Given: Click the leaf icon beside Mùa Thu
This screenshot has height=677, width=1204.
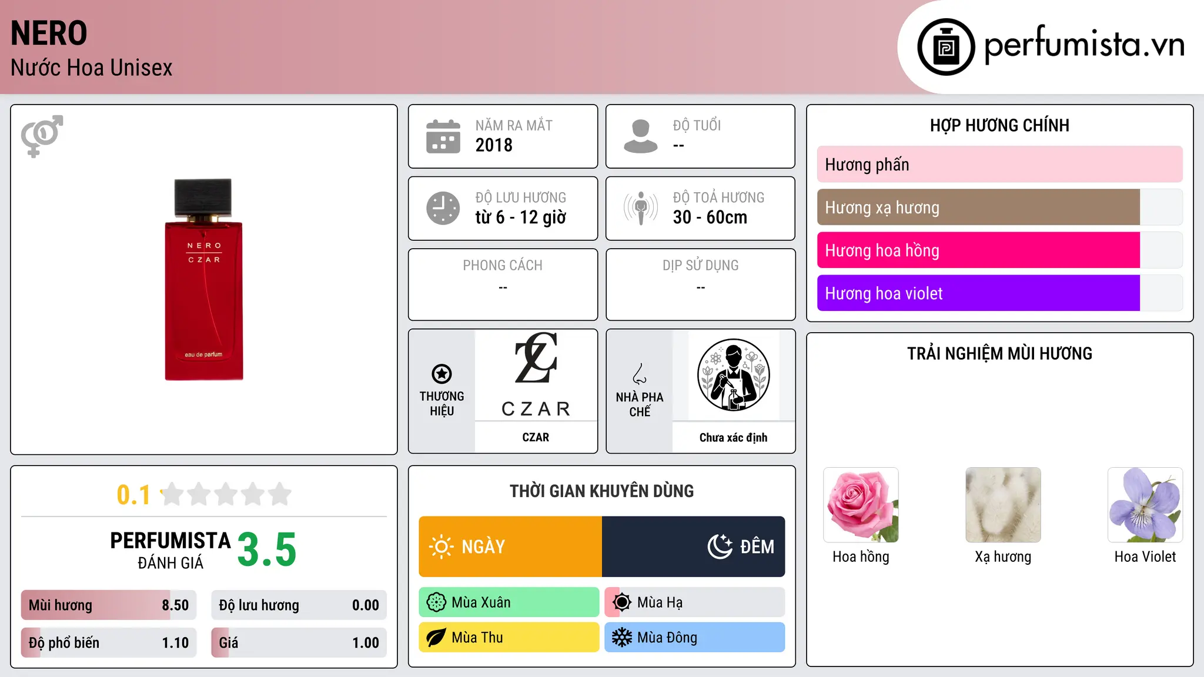Looking at the screenshot, I should pyautogui.click(x=436, y=638).
